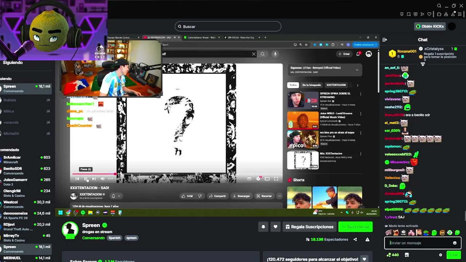Open Juice WRLD Lucid Dreams video thumbnail

[303, 120]
